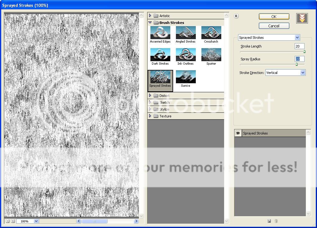Click the Stroke Length slider handle
Image resolution: width=317 pixels, height=228 pixels.
coord(304,52)
